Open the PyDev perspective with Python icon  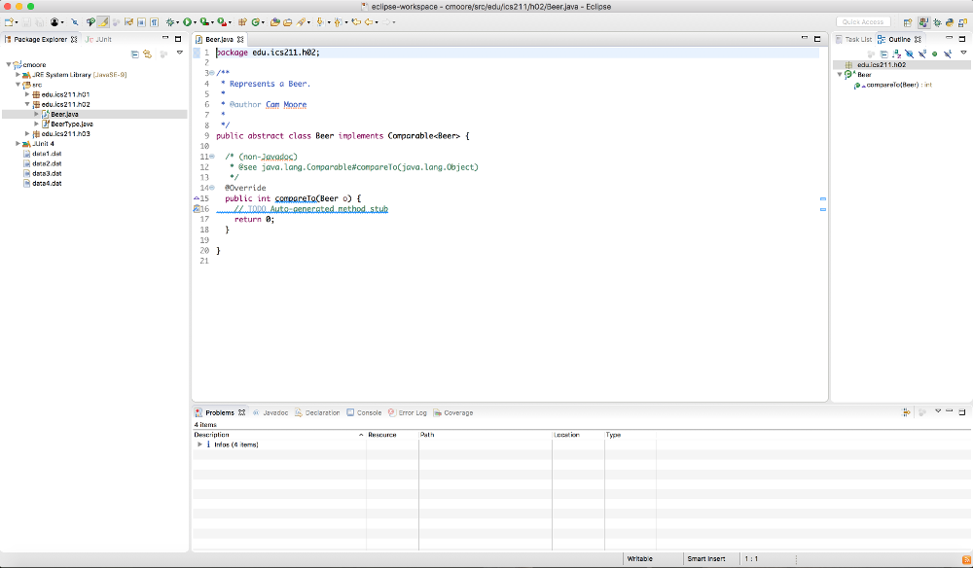point(950,21)
